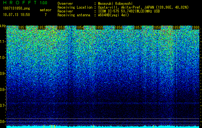Screen dimensions: 202x128
Task: Click the HROFFT 1.0.0 title text
Action: click(25, 3)
